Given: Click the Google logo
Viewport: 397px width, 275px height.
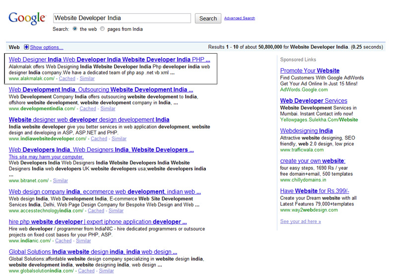Looking at the screenshot, I should click(27, 18).
